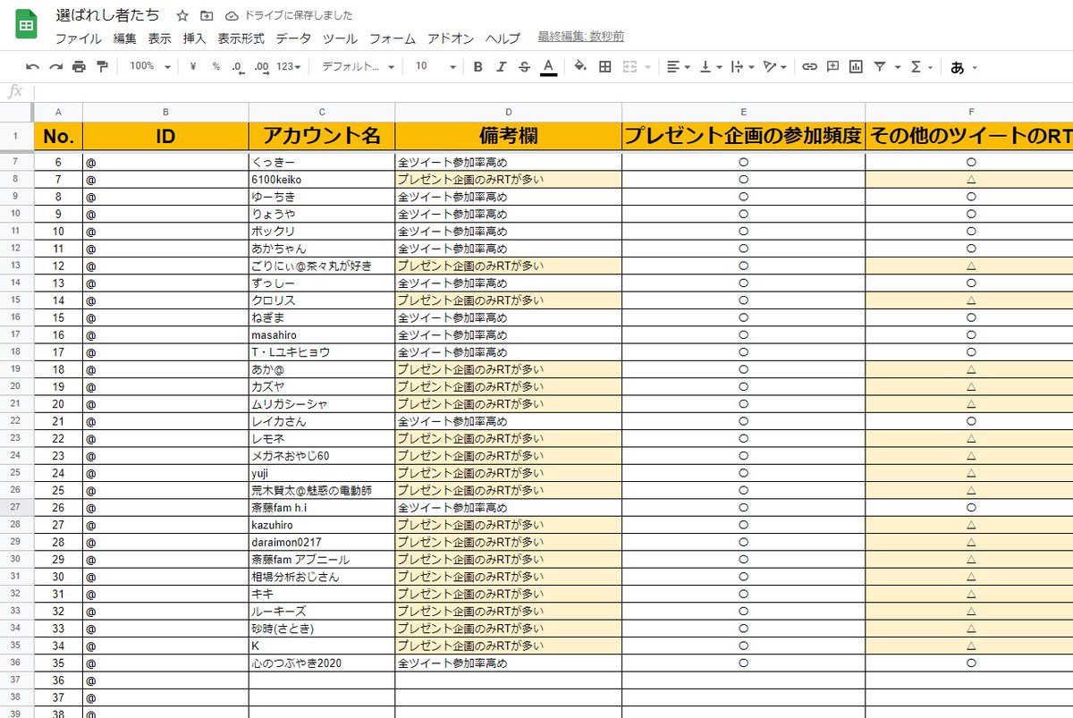The height and width of the screenshot is (718, 1073).
Task: Redo the last action
Action: (x=55, y=66)
